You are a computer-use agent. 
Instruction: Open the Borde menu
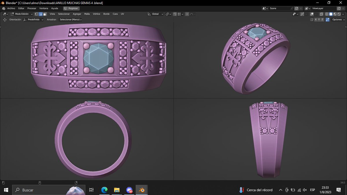tap(106, 14)
